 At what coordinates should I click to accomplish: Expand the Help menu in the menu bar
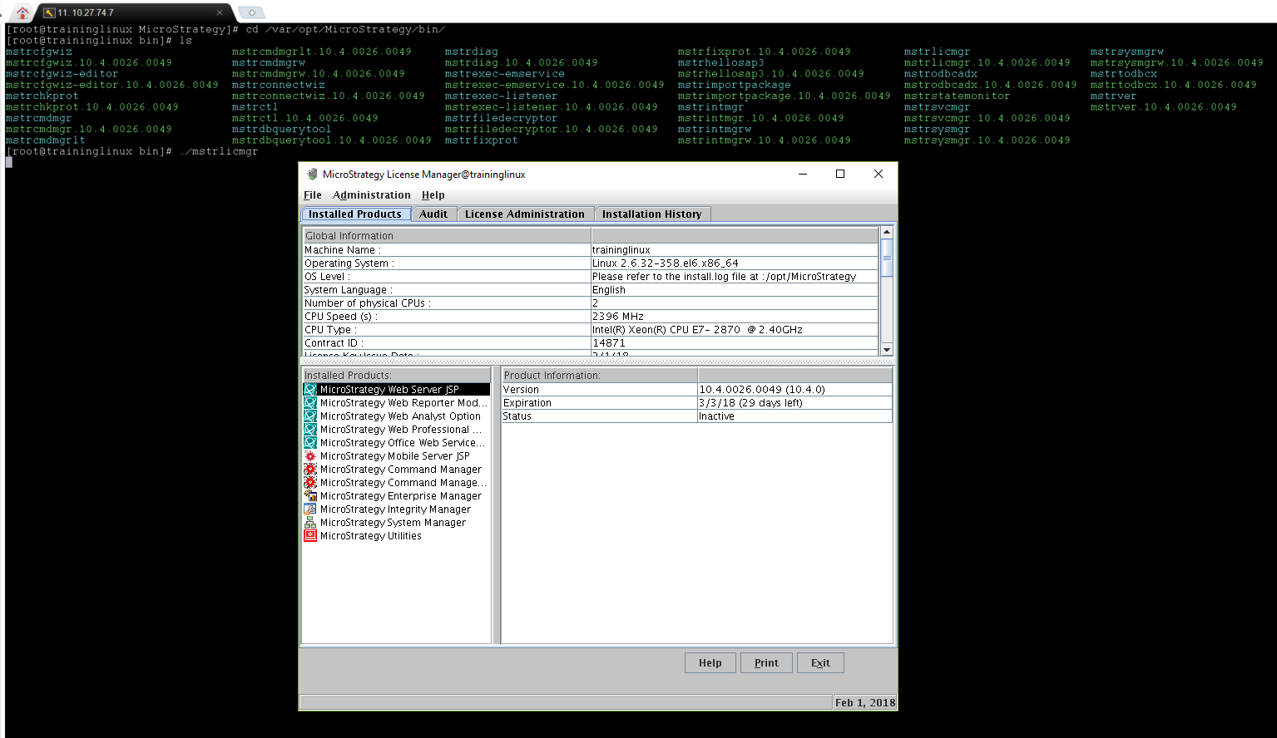(x=433, y=195)
